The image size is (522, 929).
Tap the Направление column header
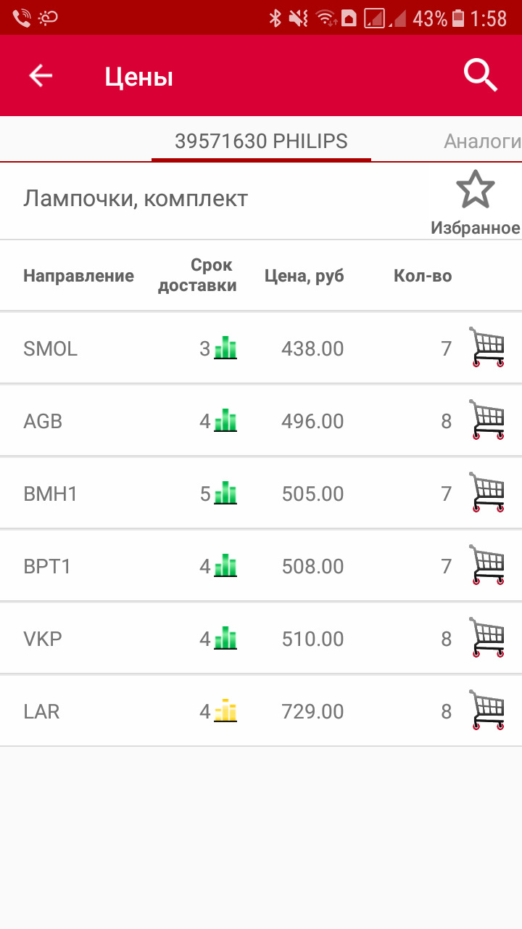78,276
